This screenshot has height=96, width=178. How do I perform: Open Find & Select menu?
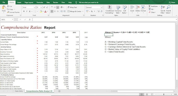[x=169, y=10]
